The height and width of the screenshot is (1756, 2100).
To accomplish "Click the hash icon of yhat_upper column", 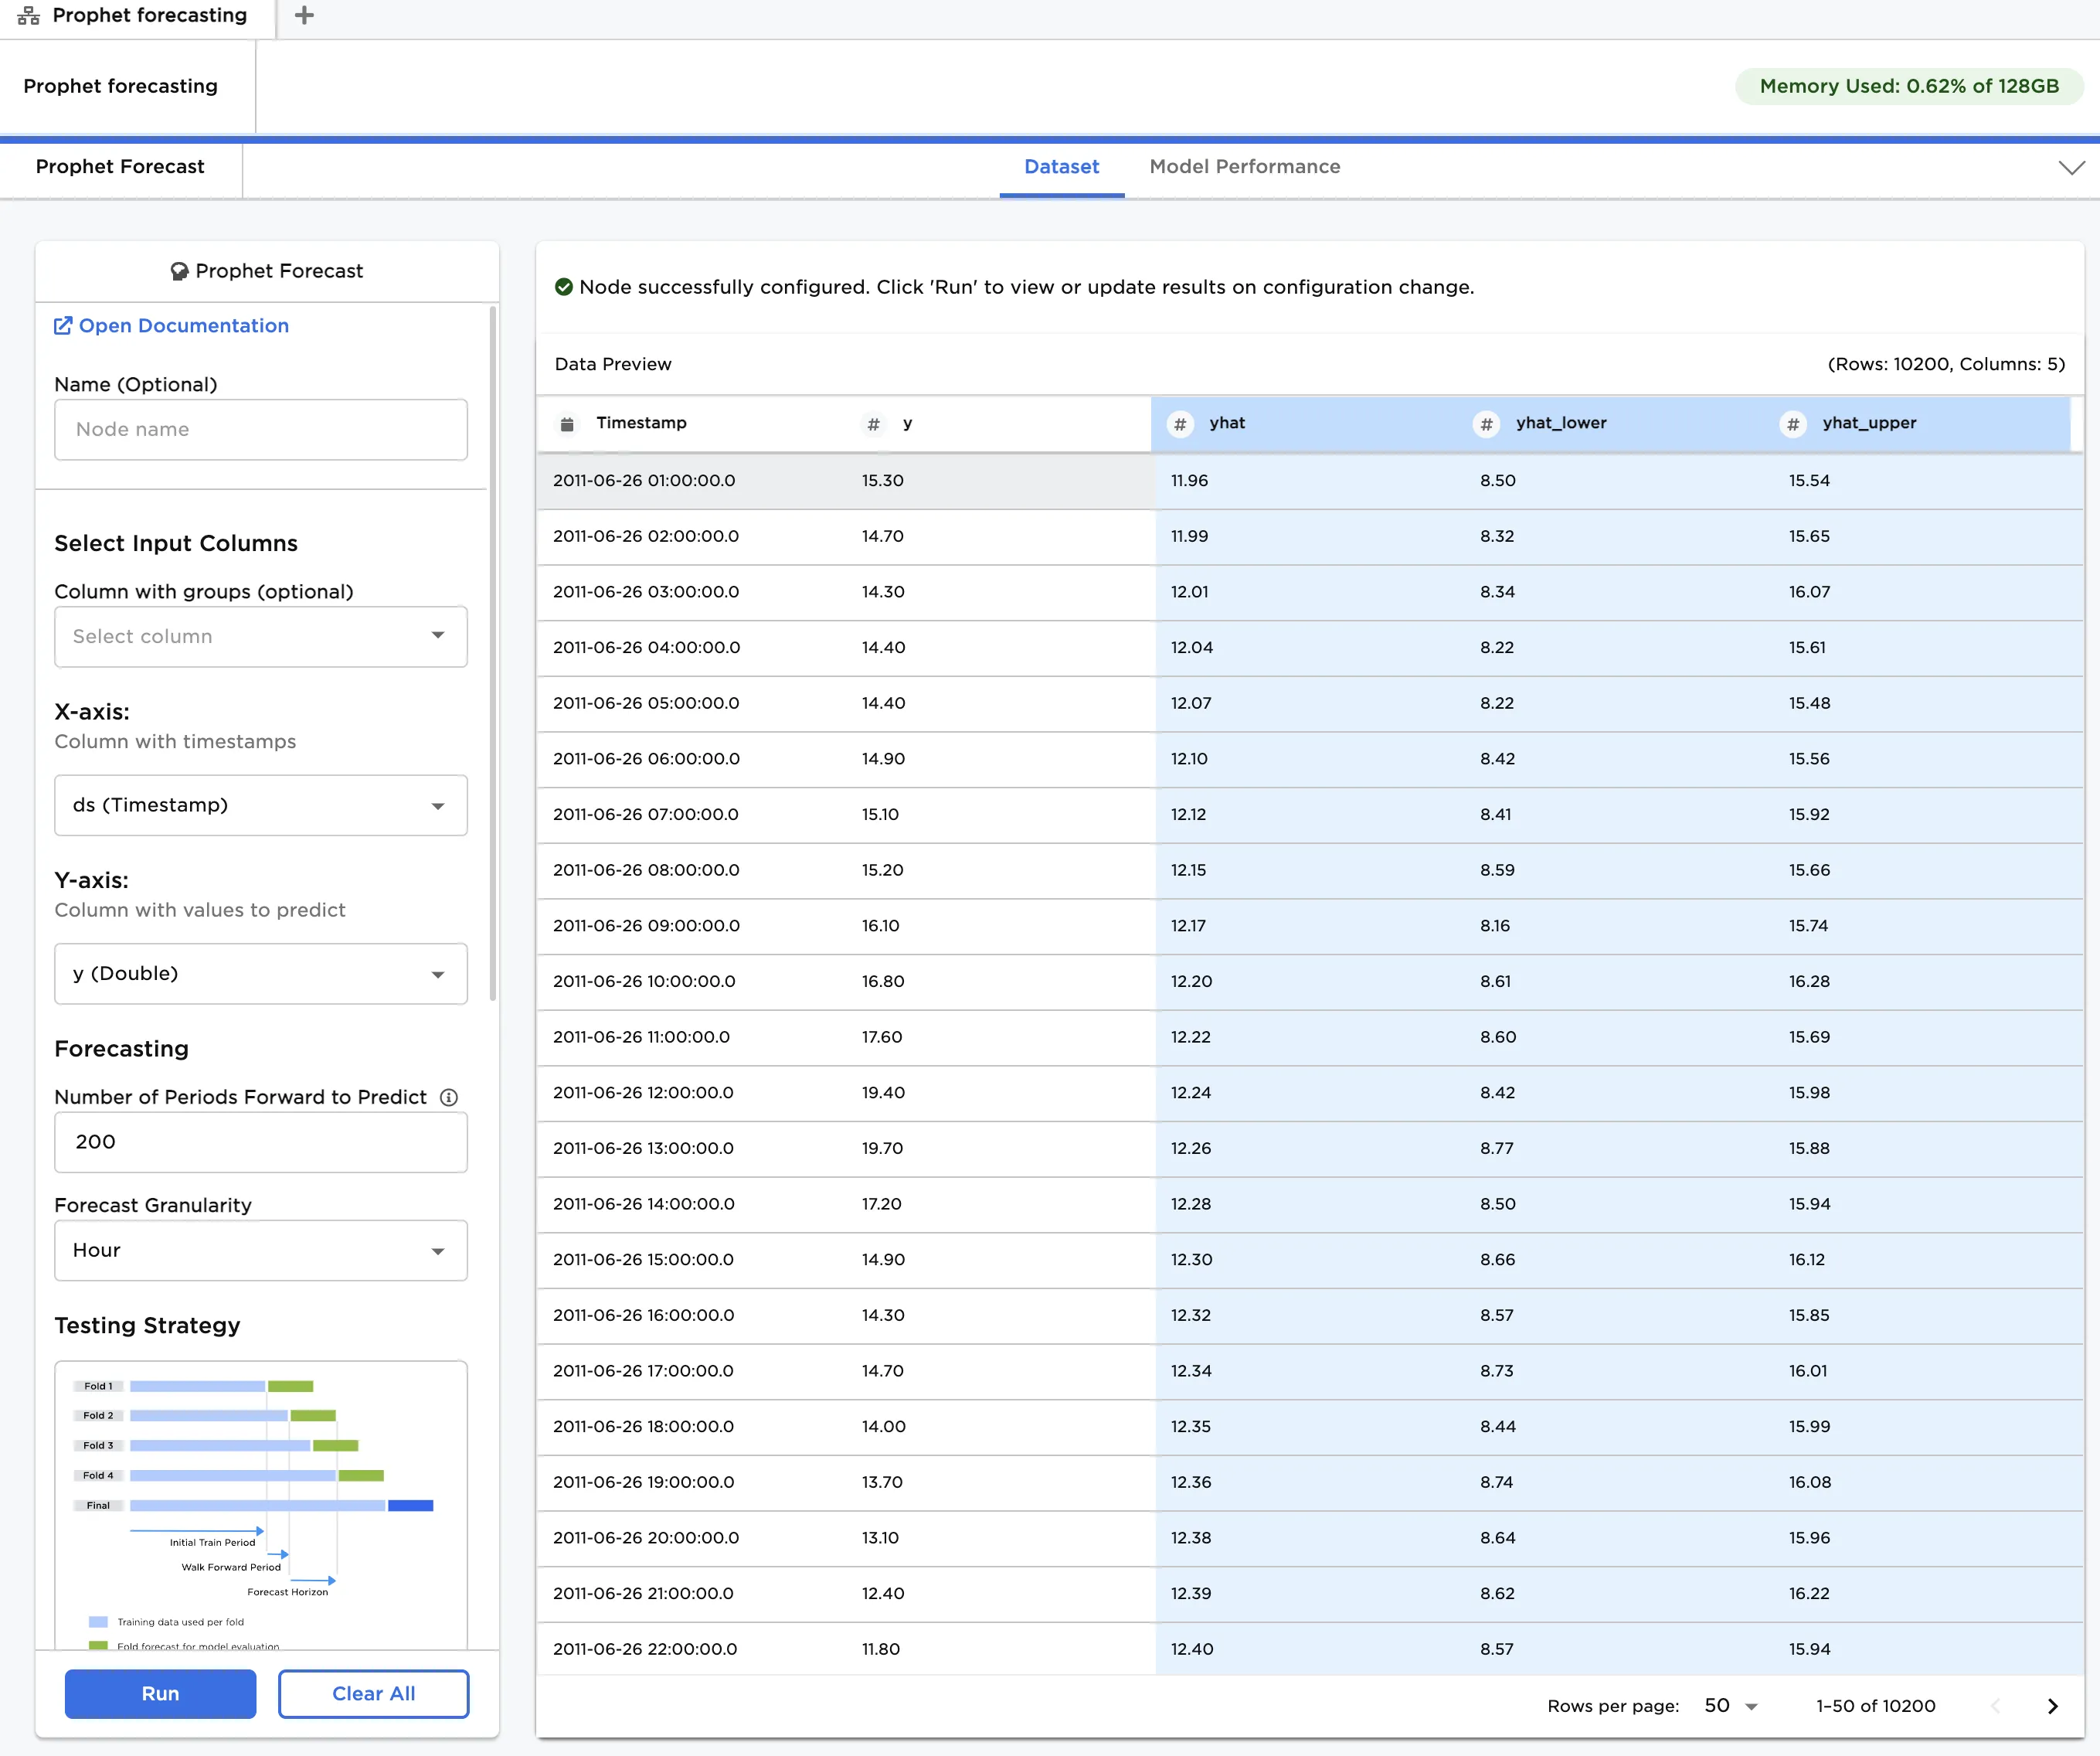I will coord(1793,424).
